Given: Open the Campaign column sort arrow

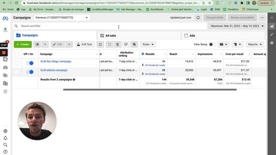Looking at the screenshot, I should tap(97, 54).
